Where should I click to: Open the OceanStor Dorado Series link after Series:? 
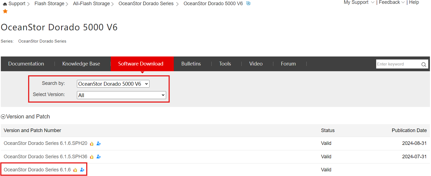pos(42,41)
